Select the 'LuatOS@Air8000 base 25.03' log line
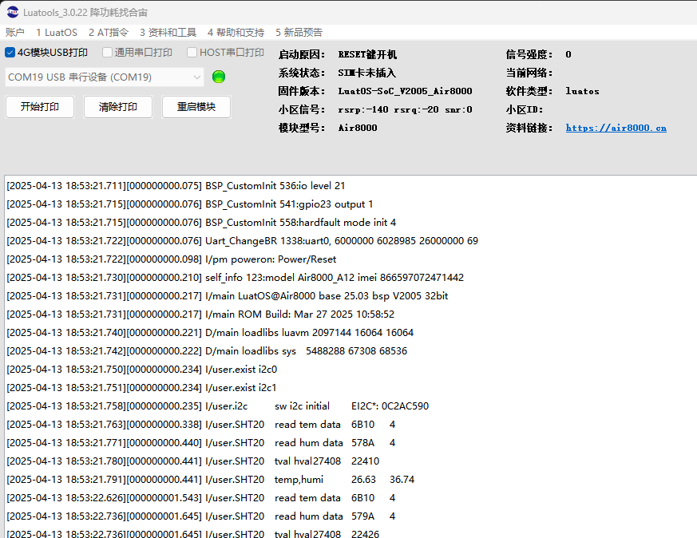Viewport: 697px width, 538px height. tap(228, 296)
